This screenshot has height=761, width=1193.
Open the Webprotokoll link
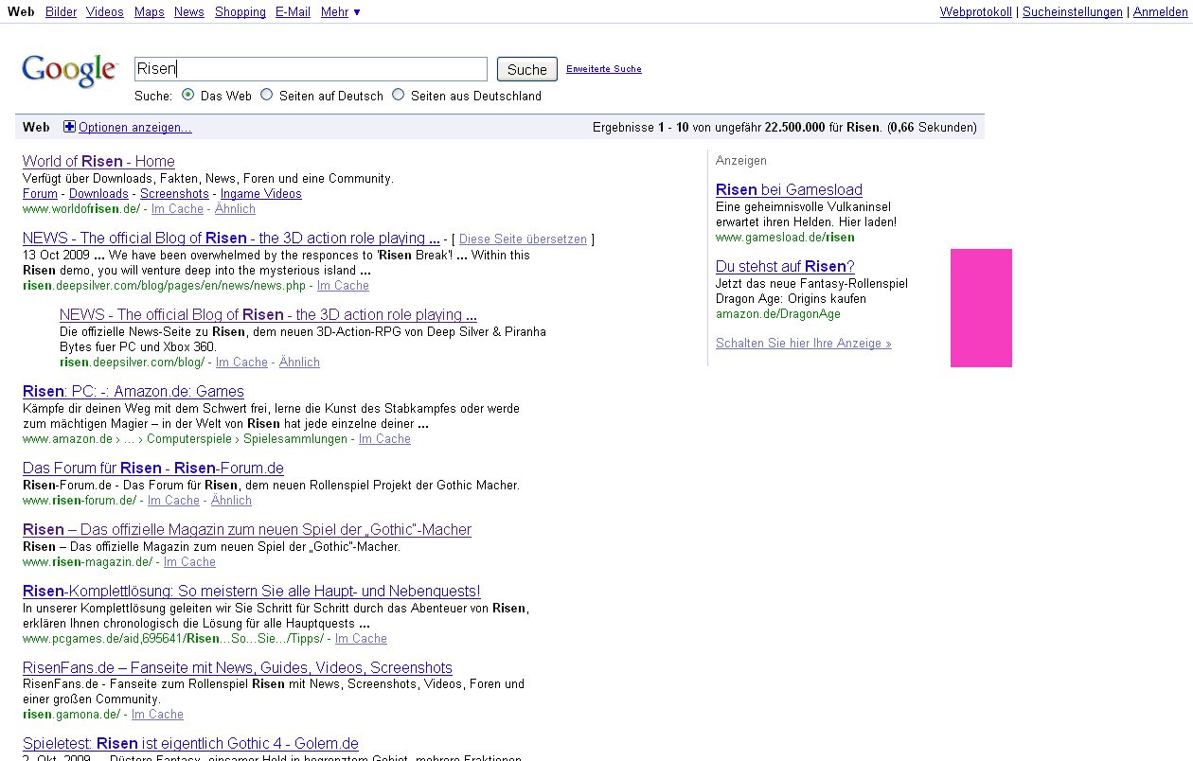pos(976,11)
